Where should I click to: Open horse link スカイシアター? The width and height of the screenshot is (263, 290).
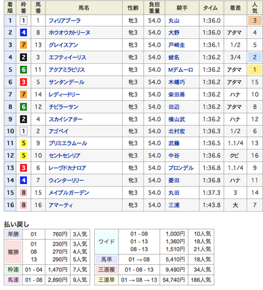pos(66,119)
